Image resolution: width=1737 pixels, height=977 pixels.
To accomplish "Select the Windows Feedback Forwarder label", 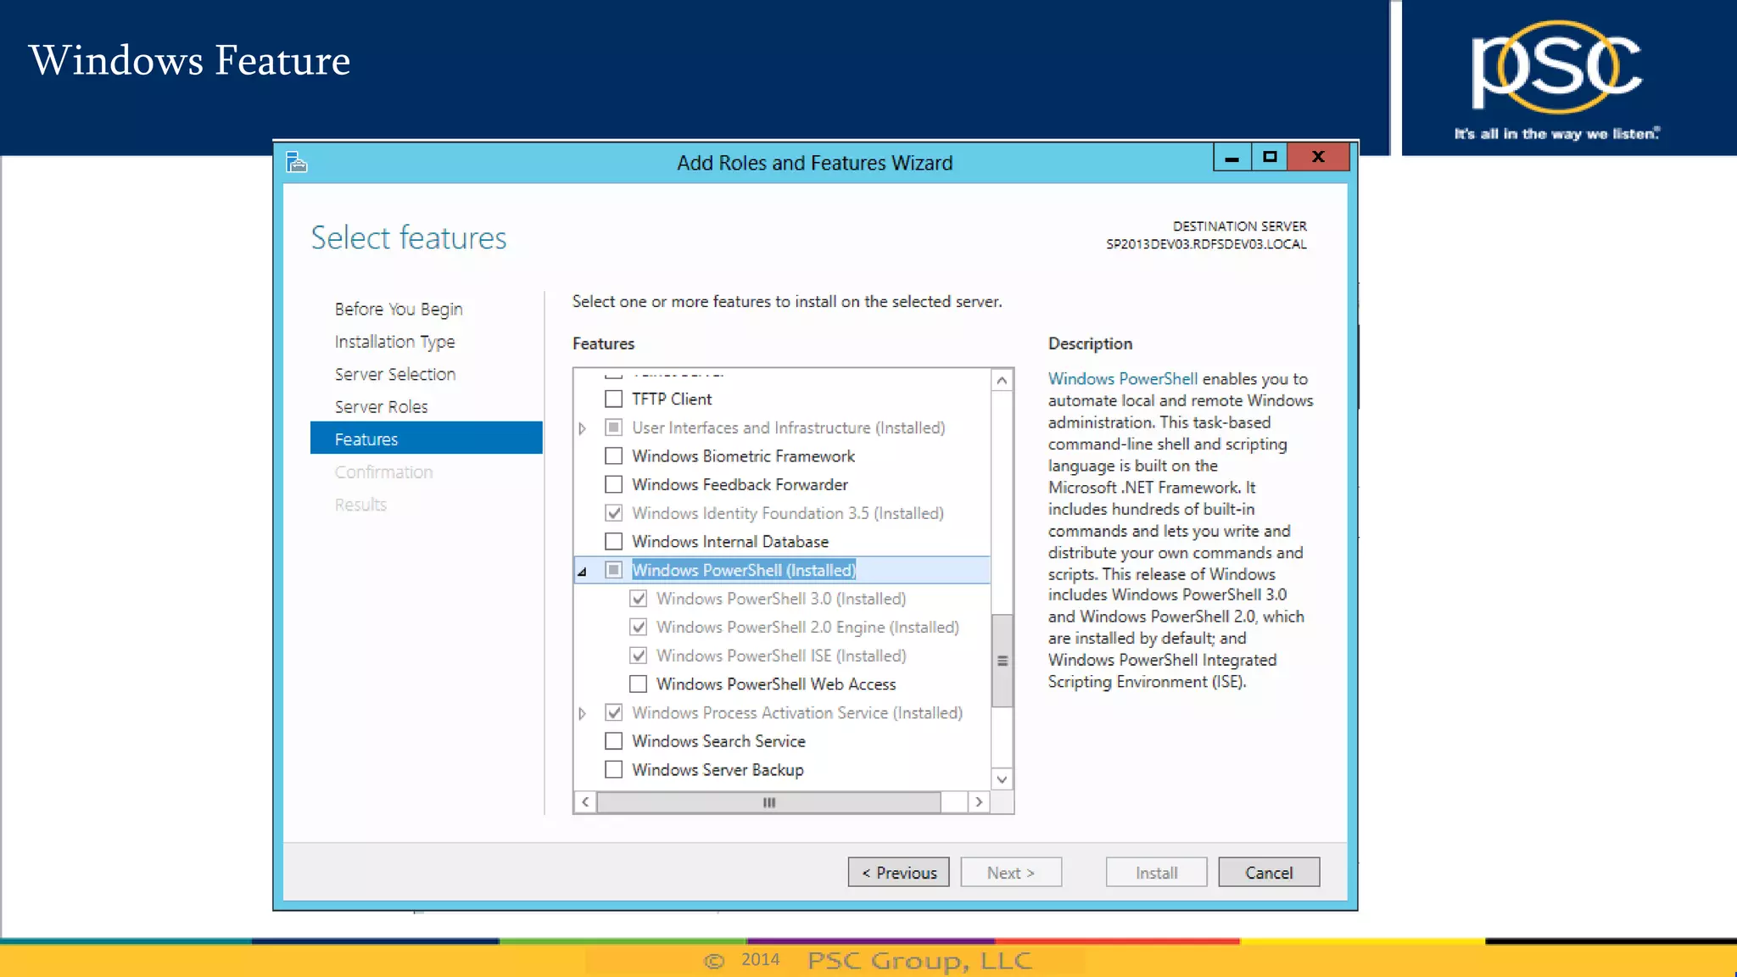I will [740, 485].
